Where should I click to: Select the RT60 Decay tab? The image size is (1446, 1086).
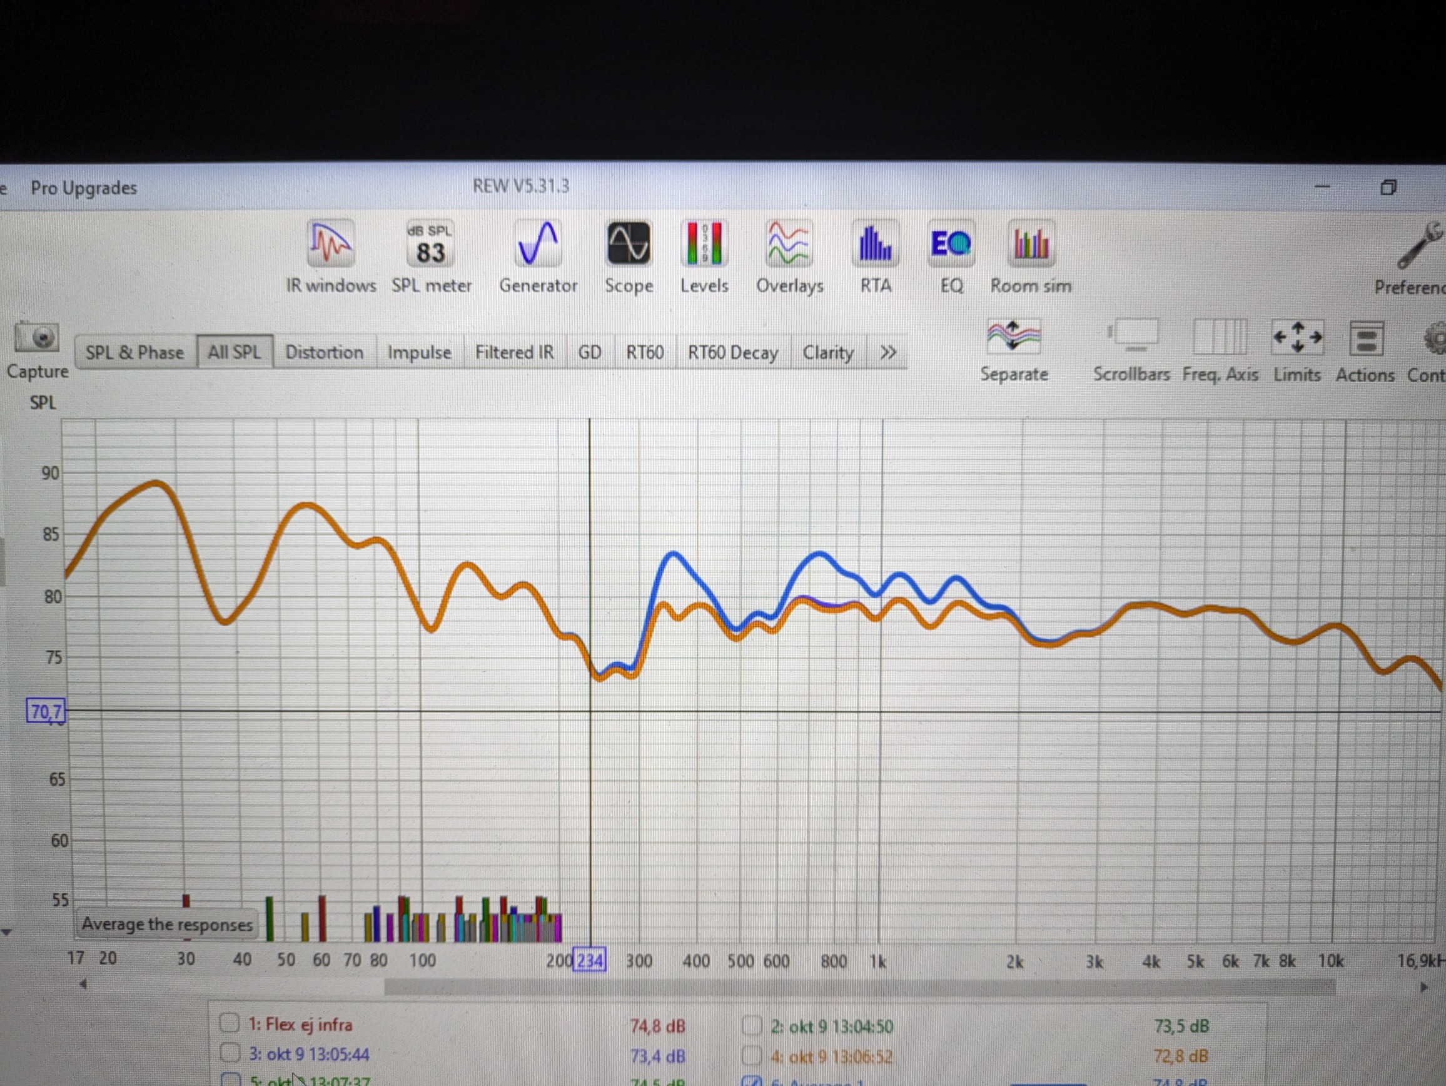pos(732,353)
